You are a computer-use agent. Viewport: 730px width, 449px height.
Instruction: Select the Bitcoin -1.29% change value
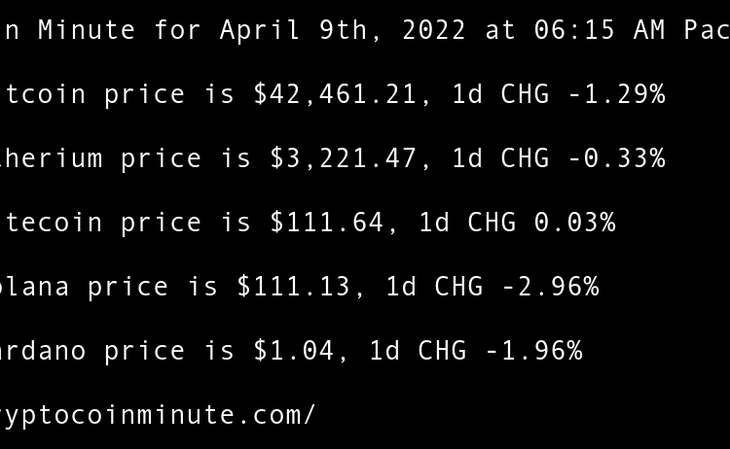pyautogui.click(x=616, y=94)
